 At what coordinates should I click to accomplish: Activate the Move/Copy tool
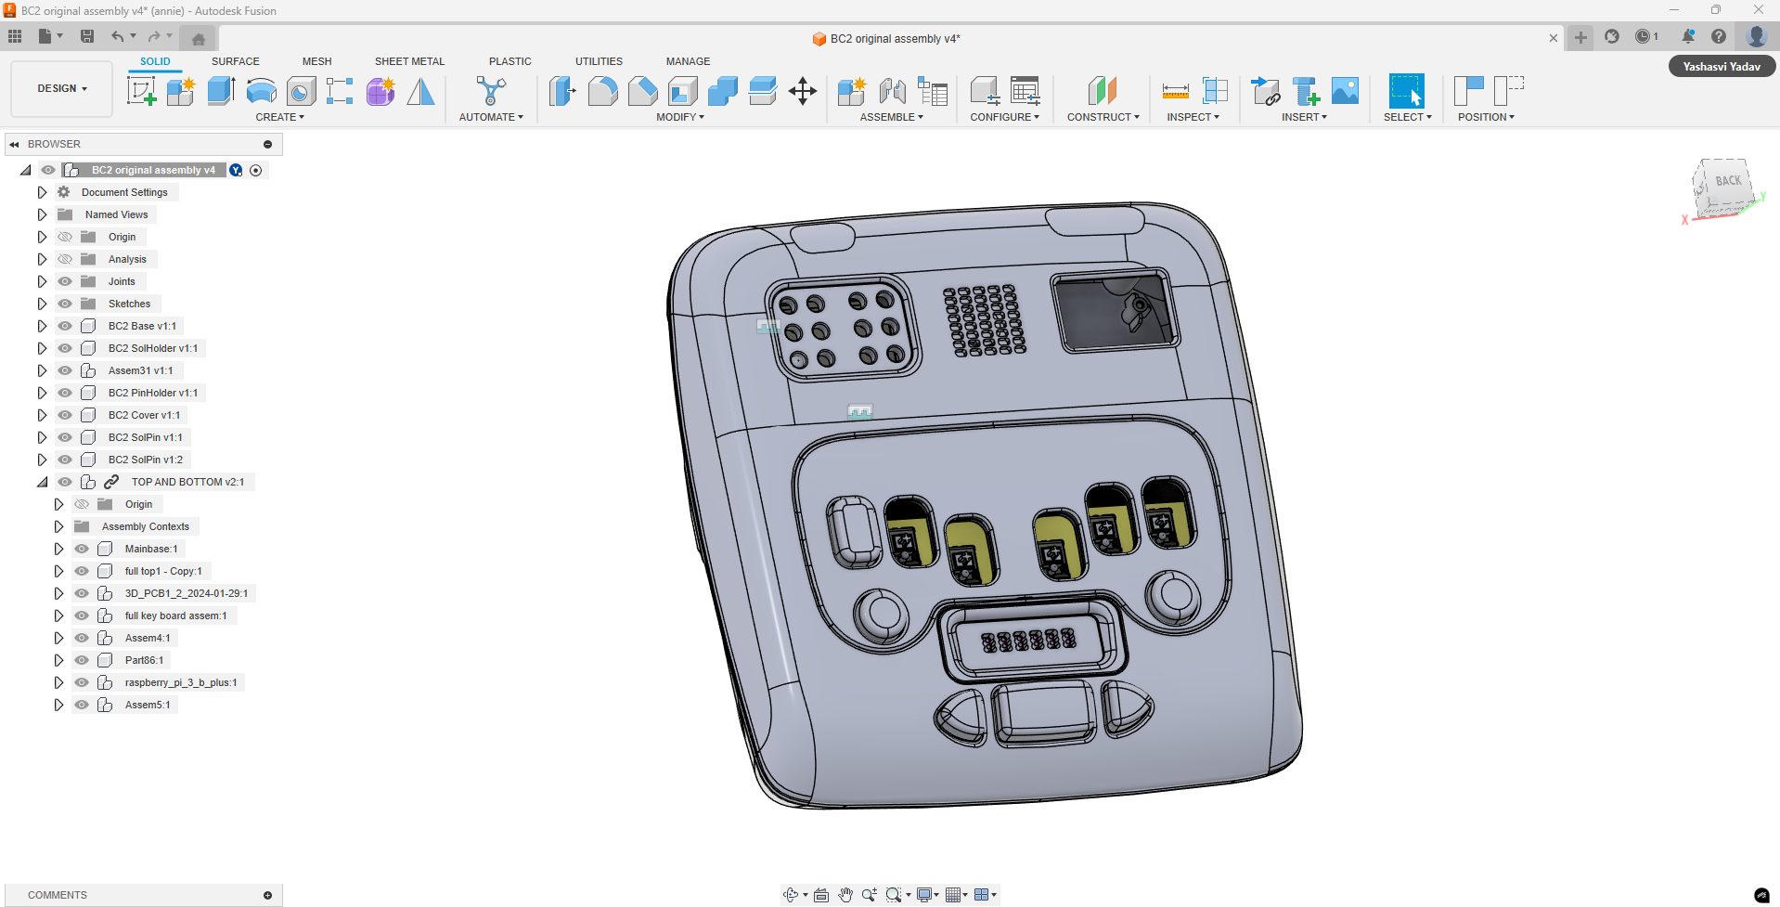pyautogui.click(x=803, y=91)
